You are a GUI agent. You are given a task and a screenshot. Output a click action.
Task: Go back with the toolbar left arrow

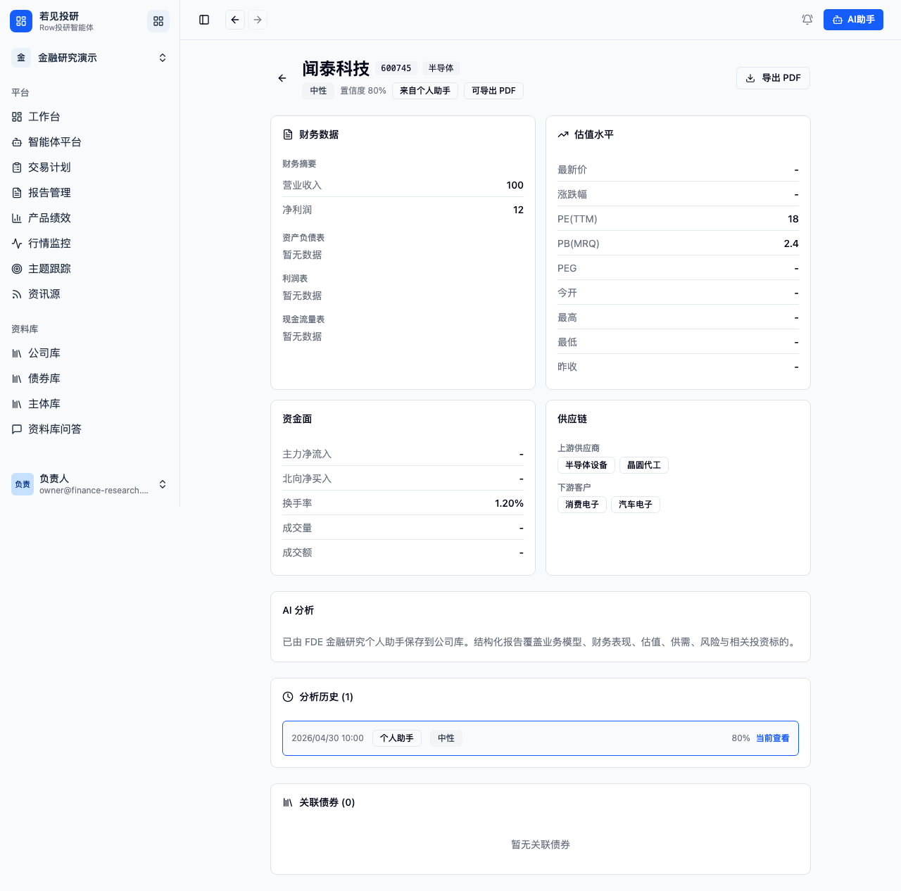235,20
